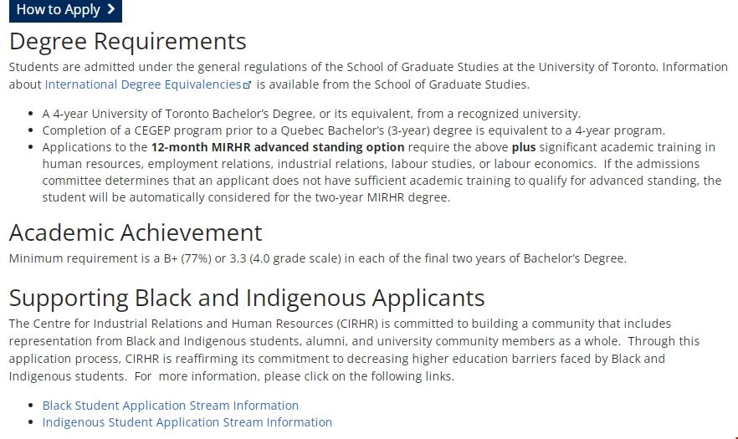The height and width of the screenshot is (439, 738).
Task: Click the bullet dot before Black Student link
Action: 31,406
